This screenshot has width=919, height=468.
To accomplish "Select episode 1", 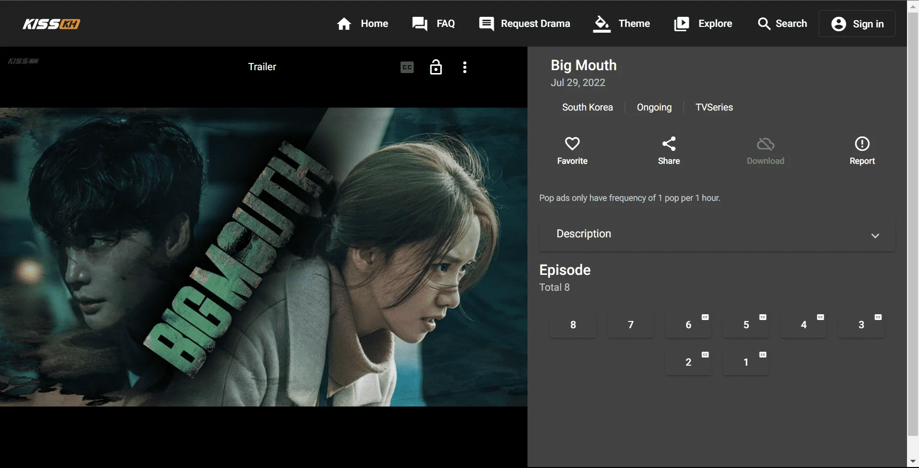I will coord(746,362).
